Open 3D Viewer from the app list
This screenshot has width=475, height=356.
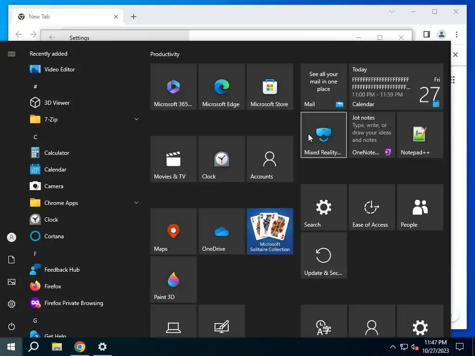pos(85,102)
